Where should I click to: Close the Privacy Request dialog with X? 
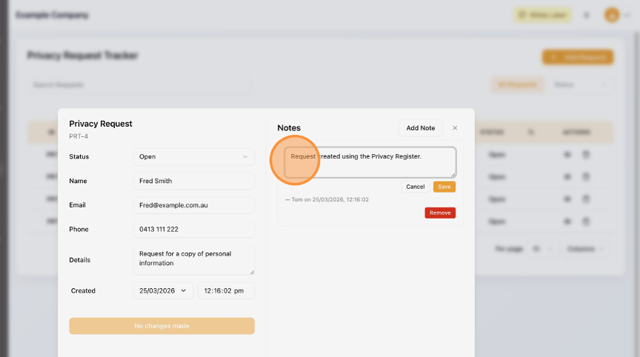[455, 128]
